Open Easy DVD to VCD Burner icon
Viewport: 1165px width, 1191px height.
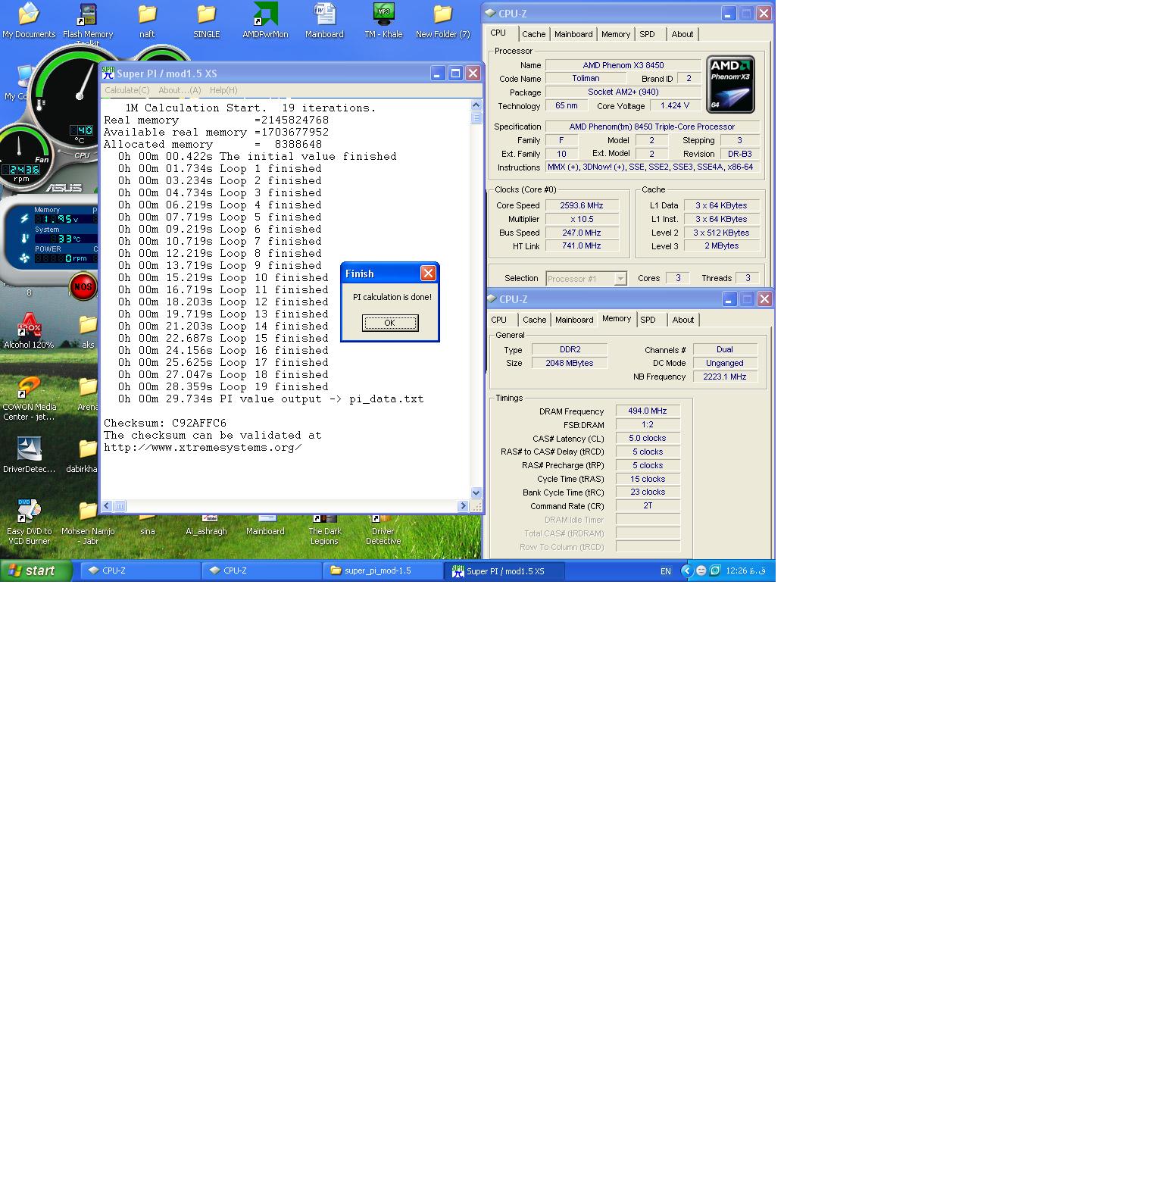(x=29, y=512)
